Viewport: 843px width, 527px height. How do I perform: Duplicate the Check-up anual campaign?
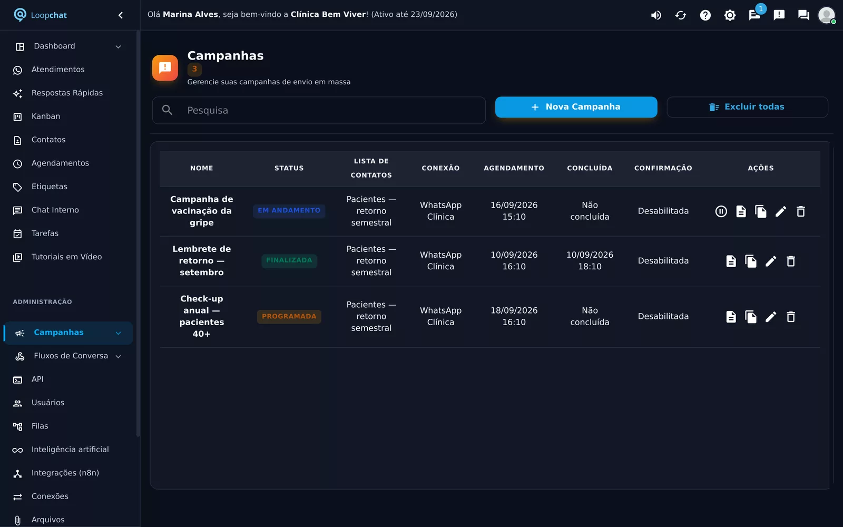751,317
